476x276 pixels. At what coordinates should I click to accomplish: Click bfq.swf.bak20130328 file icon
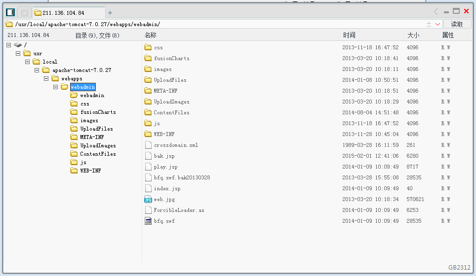click(x=148, y=177)
